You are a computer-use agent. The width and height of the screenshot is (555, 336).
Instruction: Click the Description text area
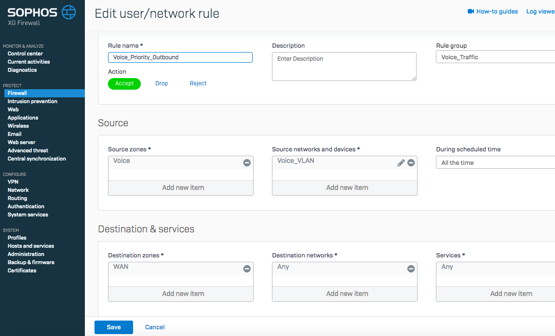point(344,67)
